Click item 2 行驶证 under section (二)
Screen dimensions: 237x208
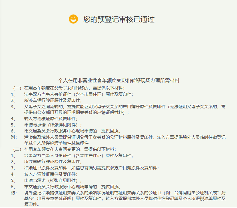53,161
